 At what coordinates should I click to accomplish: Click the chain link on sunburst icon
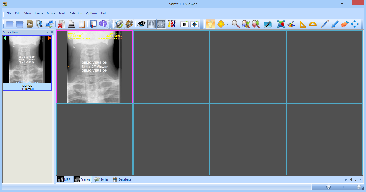click(129, 24)
